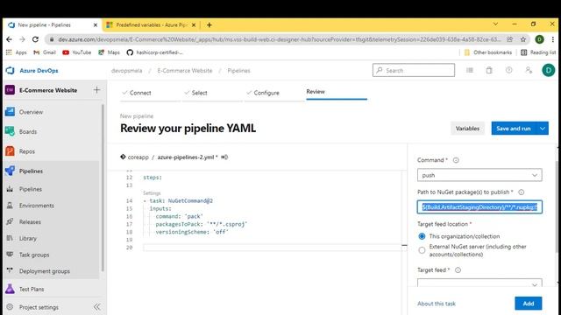Click the info icon next to Path to NuGet packages

[522, 192]
